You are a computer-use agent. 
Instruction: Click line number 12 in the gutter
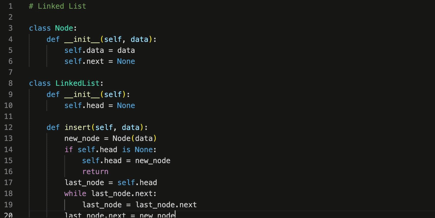(8, 127)
